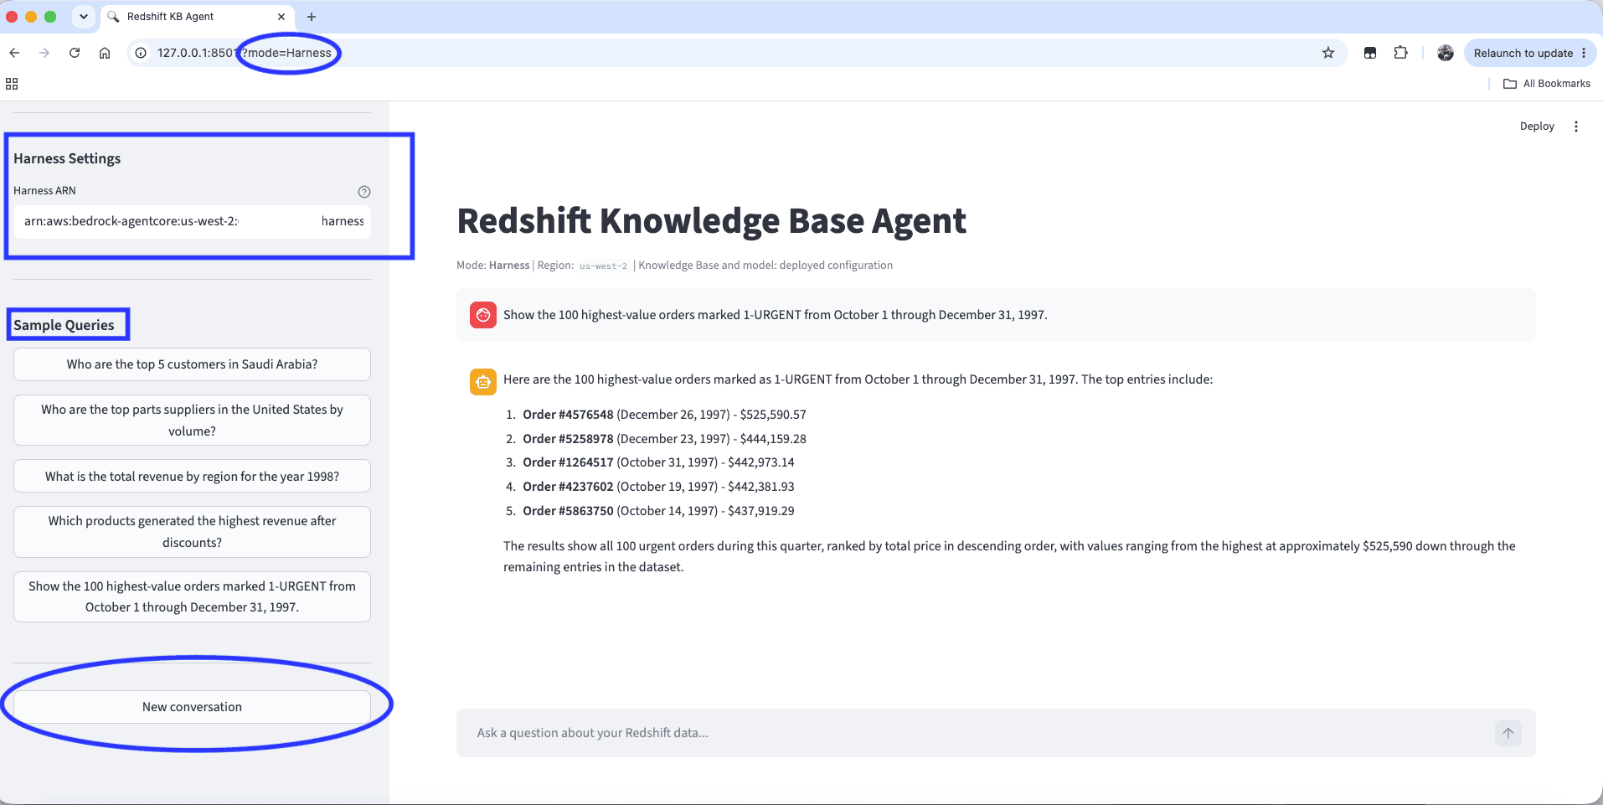Click the browser menu dots in Relaunch button
Image resolution: width=1603 pixels, height=805 pixels.
pyautogui.click(x=1584, y=53)
